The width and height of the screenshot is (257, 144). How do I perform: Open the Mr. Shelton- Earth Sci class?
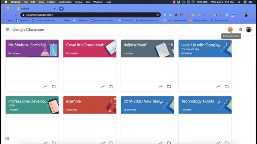[29, 45]
